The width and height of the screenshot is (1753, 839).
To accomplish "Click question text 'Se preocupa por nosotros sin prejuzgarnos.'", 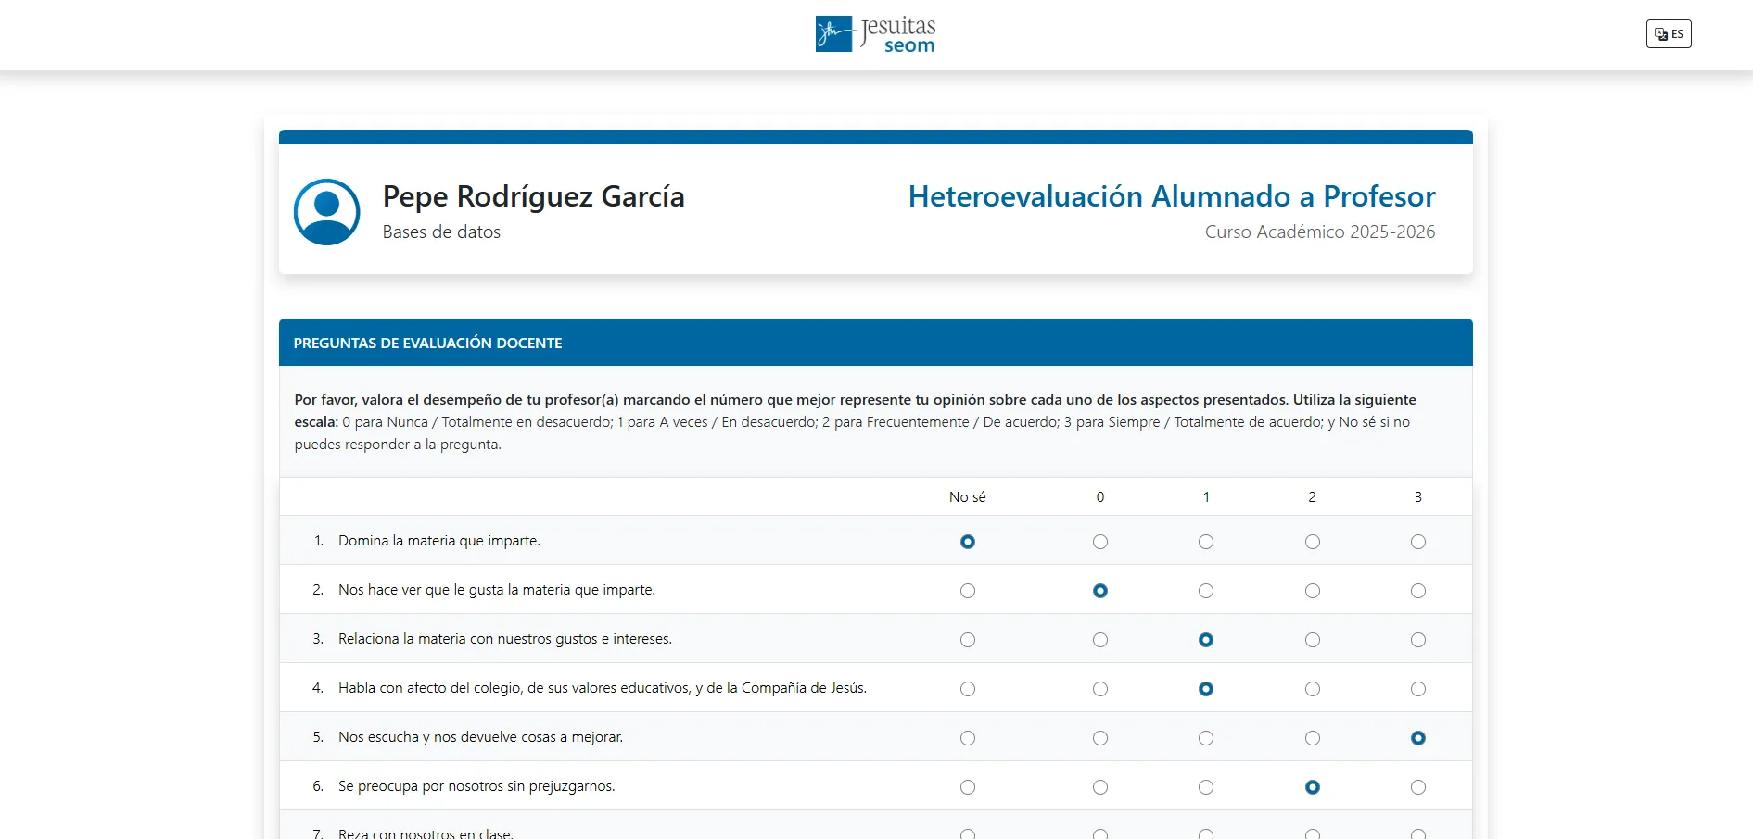I will point(476,786).
